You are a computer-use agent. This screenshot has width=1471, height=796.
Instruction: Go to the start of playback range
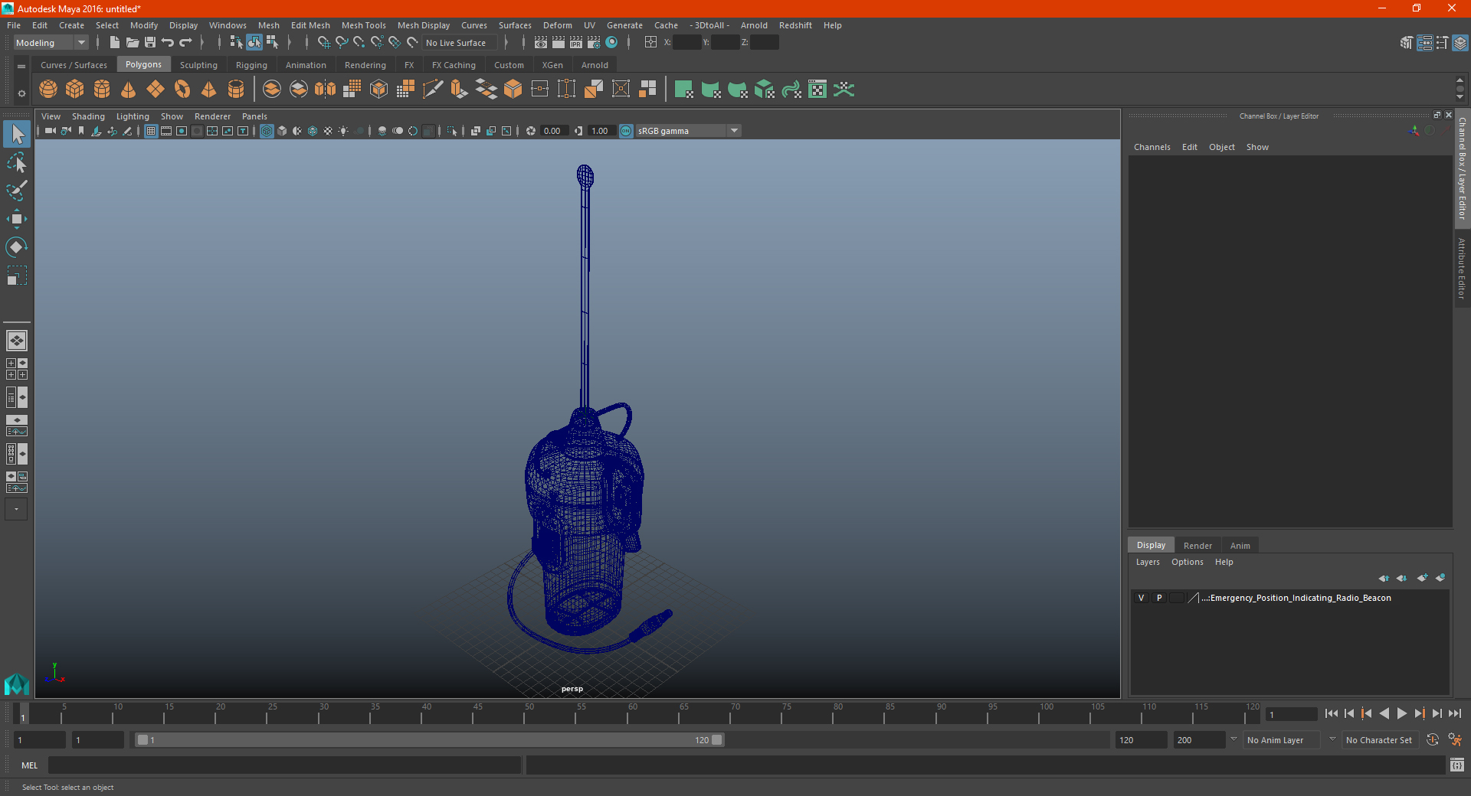click(1332, 713)
